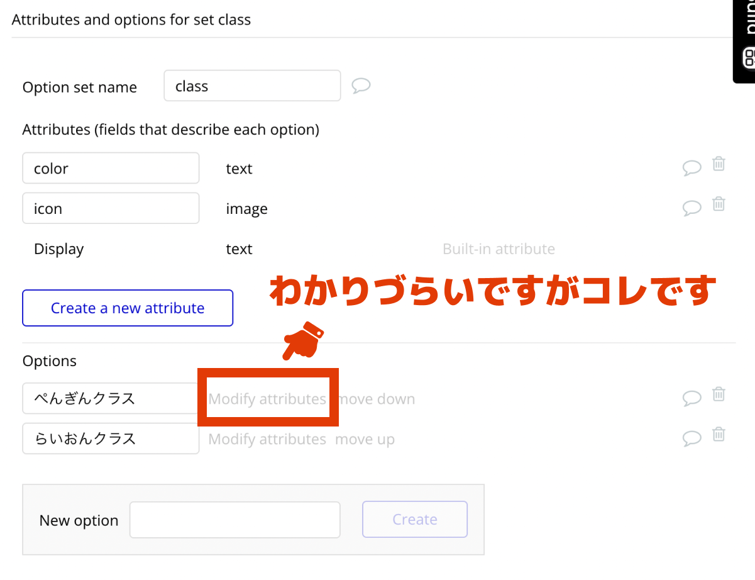
Task: Open Modify attributes for らいおんクラス
Action: [x=267, y=438]
